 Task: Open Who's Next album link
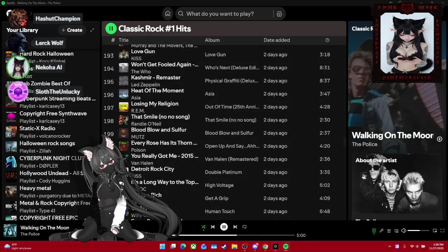pos(232,68)
